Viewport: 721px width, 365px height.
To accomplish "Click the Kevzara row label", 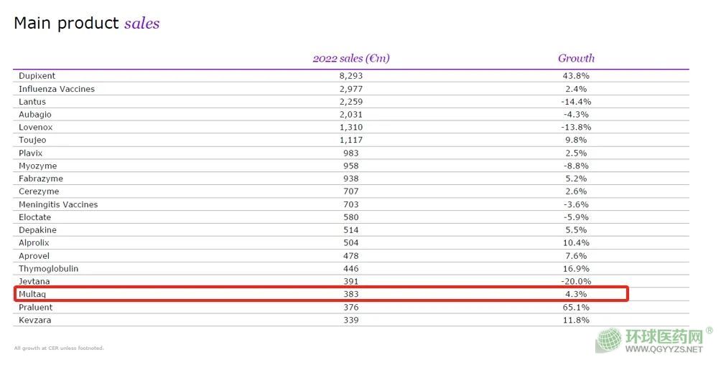I will [x=35, y=320].
